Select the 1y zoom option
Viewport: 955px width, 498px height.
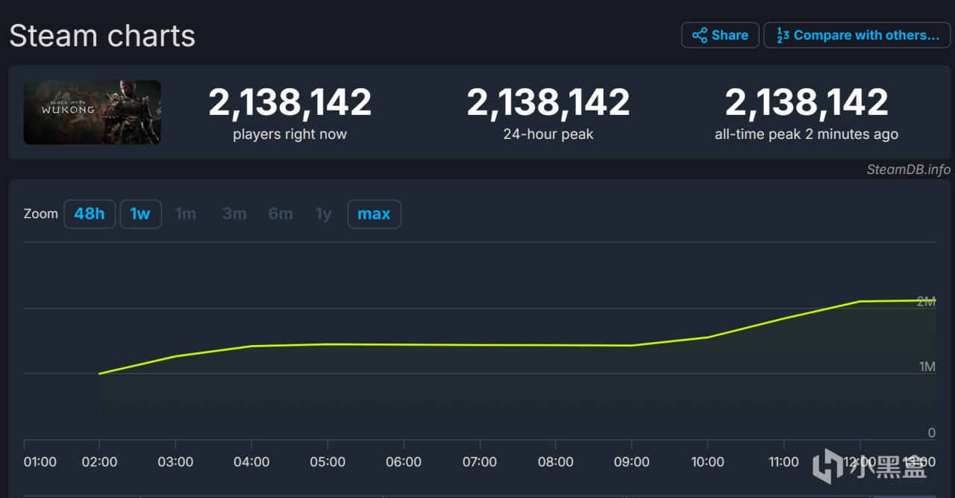[x=323, y=214]
